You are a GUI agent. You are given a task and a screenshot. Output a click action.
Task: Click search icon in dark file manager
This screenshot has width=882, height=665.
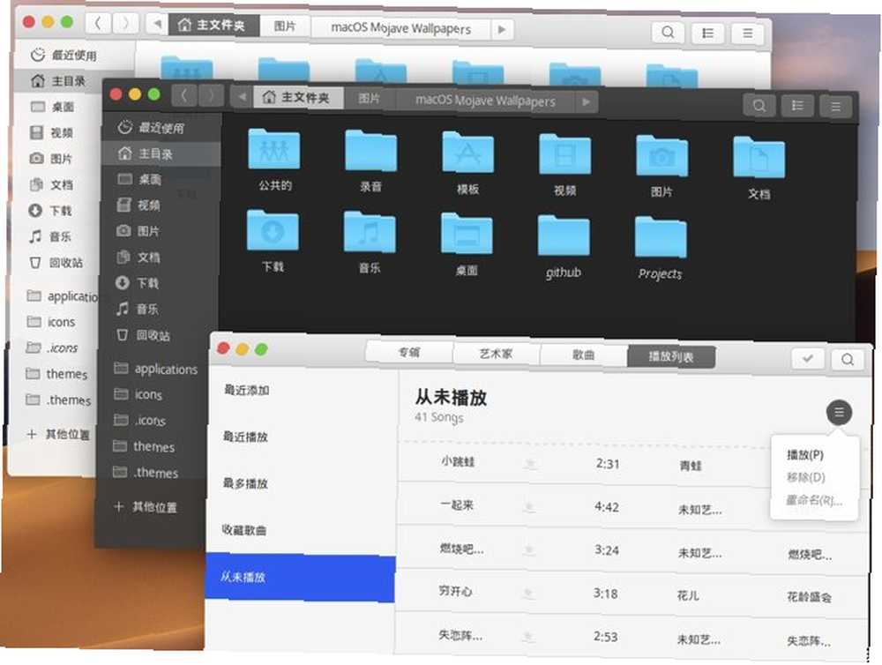point(759,105)
